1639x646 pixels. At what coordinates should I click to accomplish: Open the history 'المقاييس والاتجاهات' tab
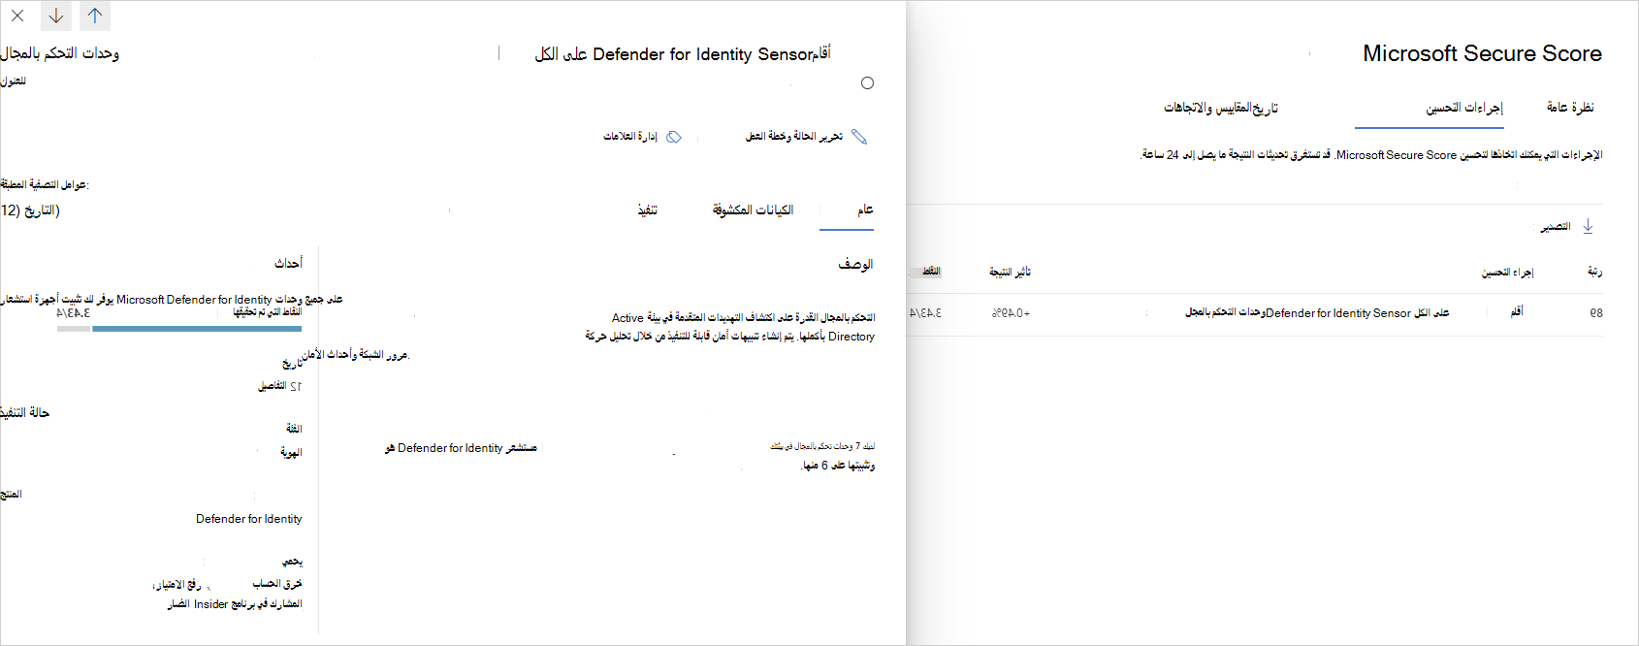(x=1221, y=107)
